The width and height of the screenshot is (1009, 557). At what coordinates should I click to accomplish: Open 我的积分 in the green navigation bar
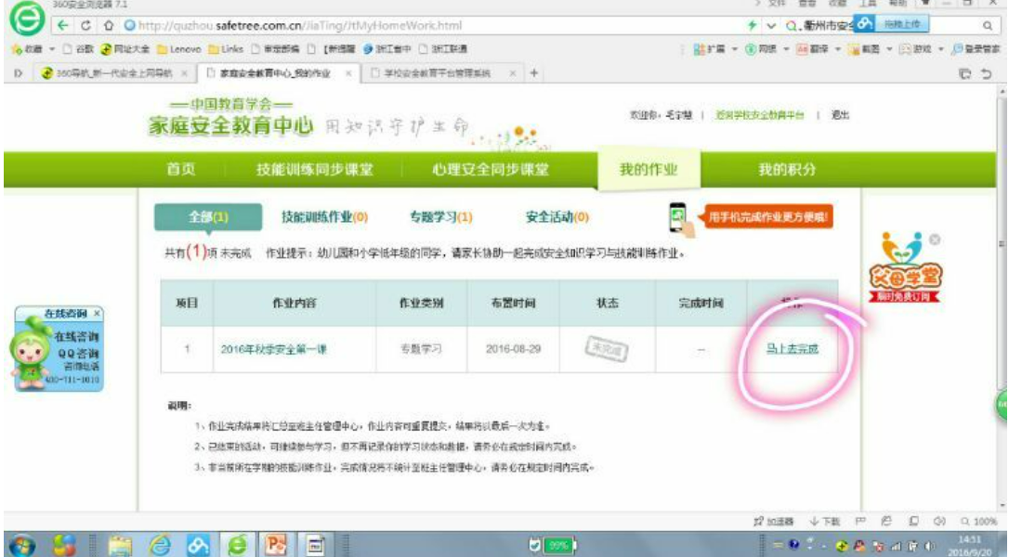(x=787, y=169)
